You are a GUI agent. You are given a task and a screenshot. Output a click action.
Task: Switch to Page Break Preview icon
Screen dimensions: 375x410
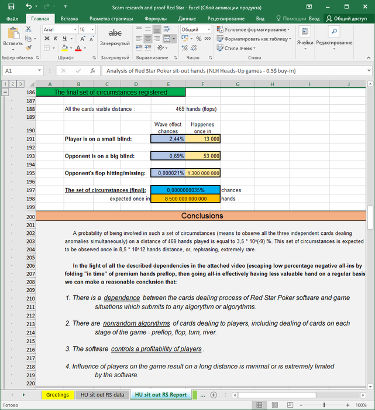coord(290,405)
